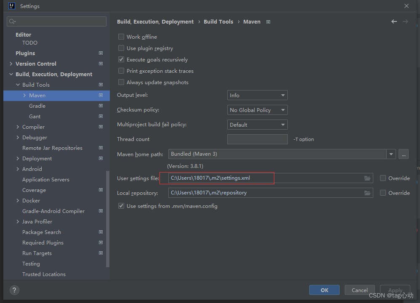Viewport: 420px width, 303px height.
Task: Enable Always update snapshots checkbox
Action: [121, 82]
